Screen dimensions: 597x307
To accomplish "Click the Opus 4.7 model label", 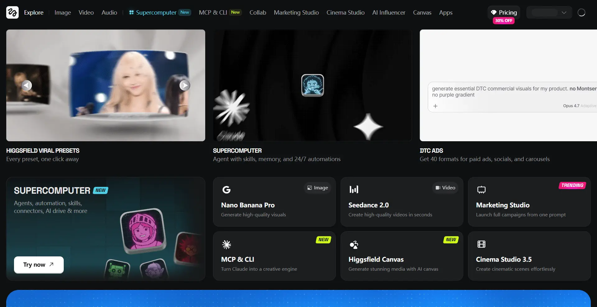I will [571, 106].
